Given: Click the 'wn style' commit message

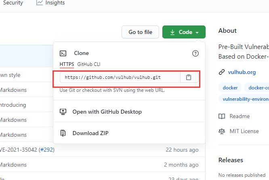Looking at the screenshot, I should 10,75.
